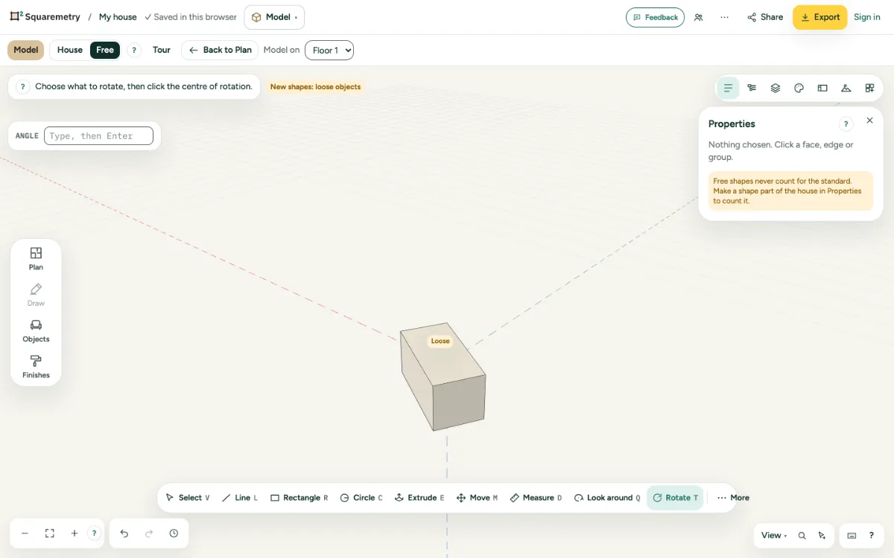
Task: Activate the Circle tool
Action: tap(361, 498)
